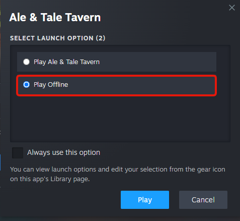The image size is (240, 221).
Task: Select the Play Offline radio button
Action: pyautogui.click(x=26, y=85)
